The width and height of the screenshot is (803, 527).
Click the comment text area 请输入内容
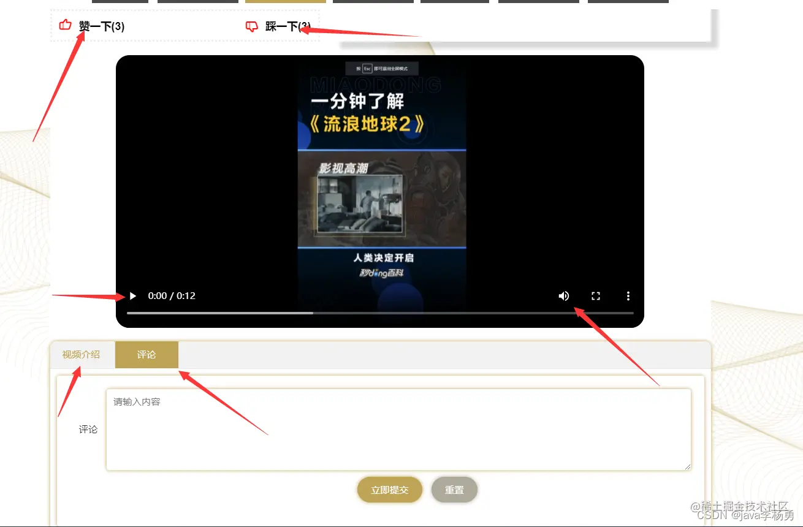coord(398,430)
